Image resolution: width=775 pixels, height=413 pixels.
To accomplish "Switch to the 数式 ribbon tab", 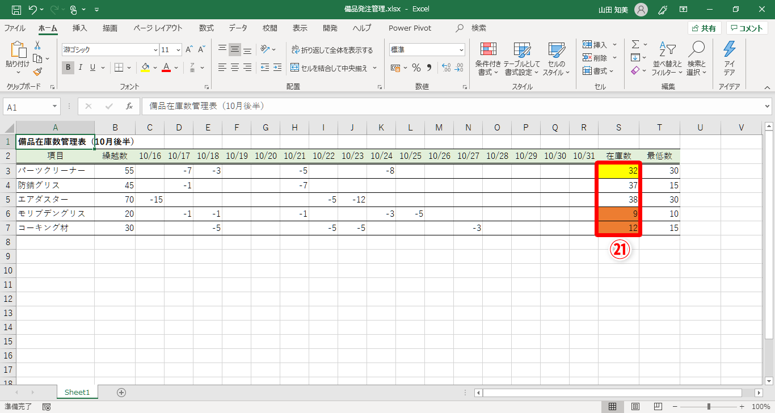I will 207,28.
